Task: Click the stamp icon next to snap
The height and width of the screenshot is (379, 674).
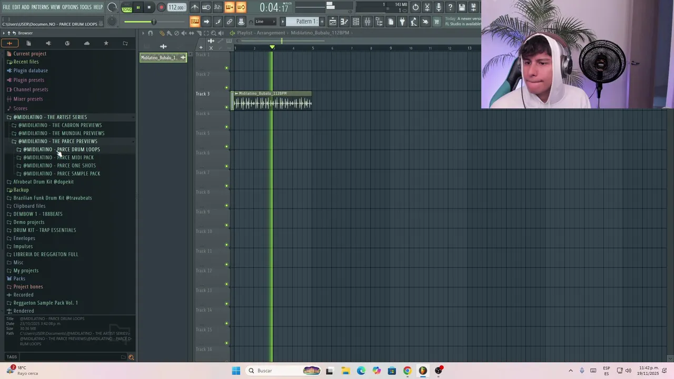Action: tap(241, 22)
